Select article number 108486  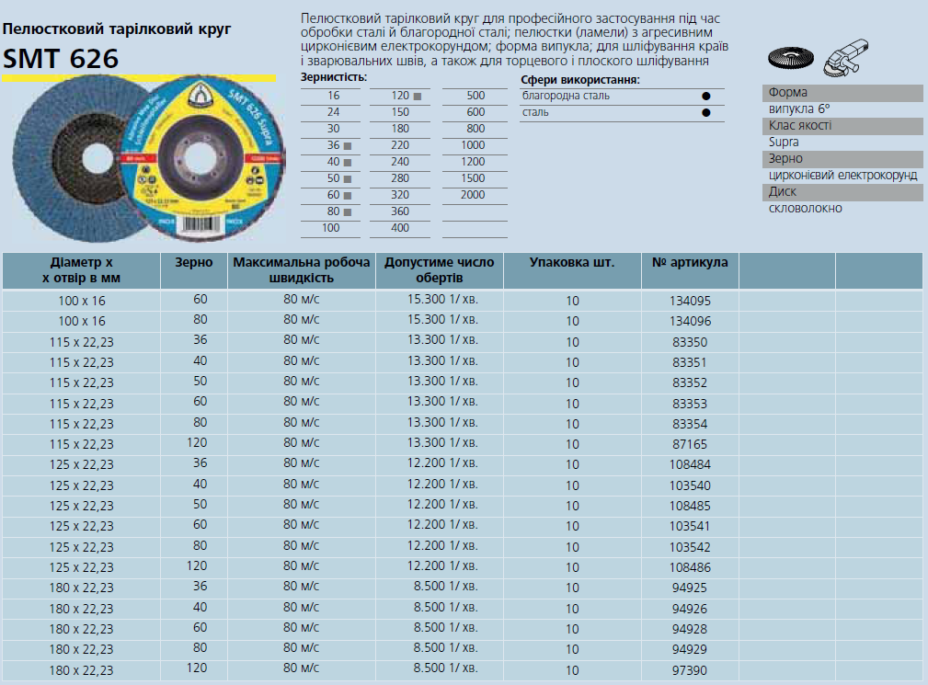coord(690,567)
